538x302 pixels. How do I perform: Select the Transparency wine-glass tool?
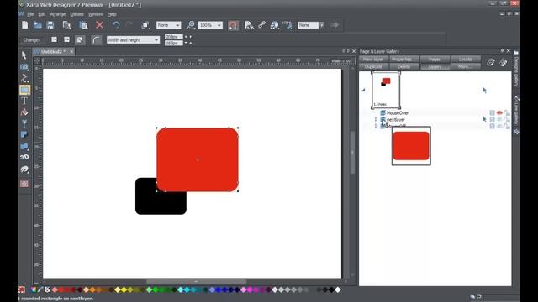(x=24, y=123)
